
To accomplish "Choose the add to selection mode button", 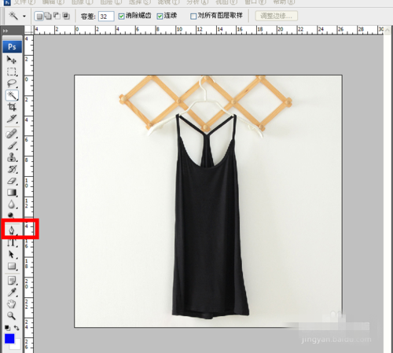I will click(x=48, y=16).
